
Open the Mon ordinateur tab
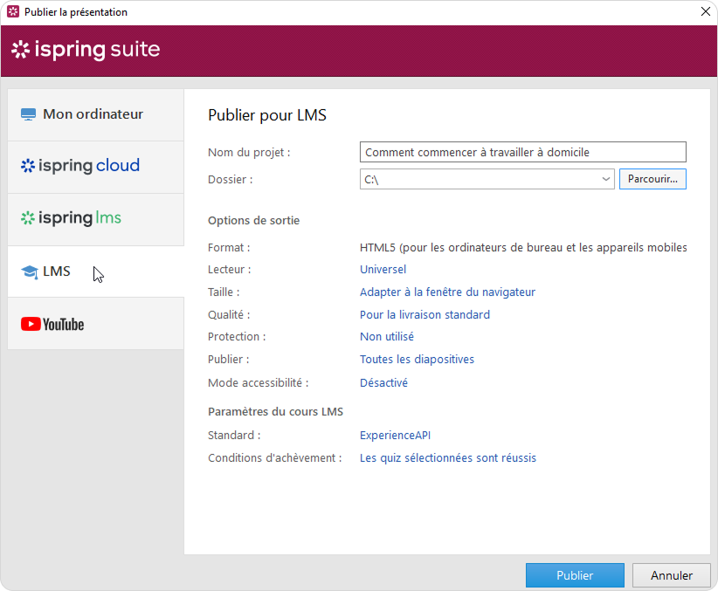(x=93, y=114)
